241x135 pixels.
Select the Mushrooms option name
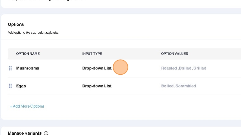(x=28, y=68)
